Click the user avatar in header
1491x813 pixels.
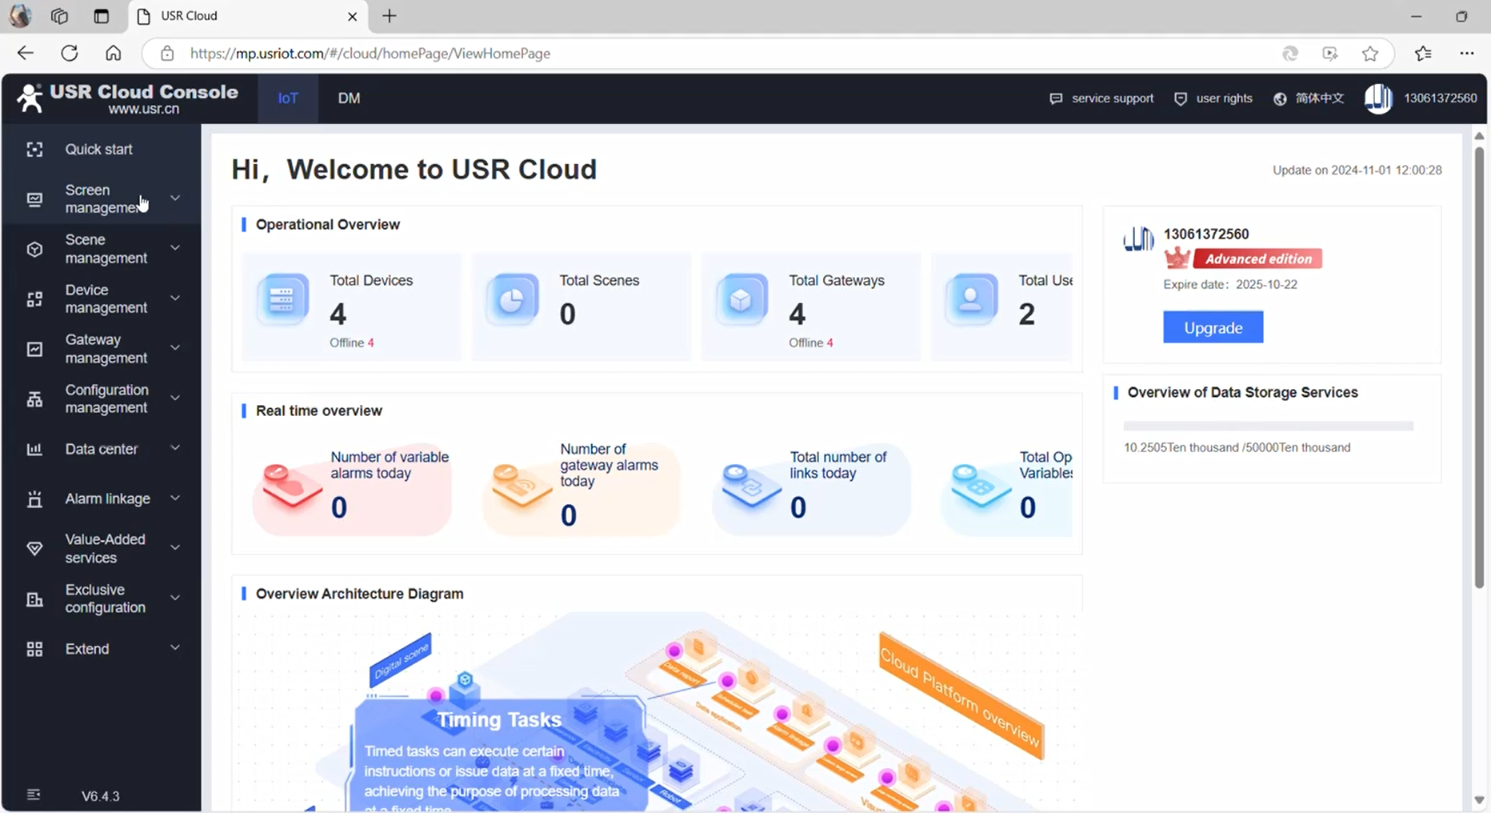(1377, 98)
